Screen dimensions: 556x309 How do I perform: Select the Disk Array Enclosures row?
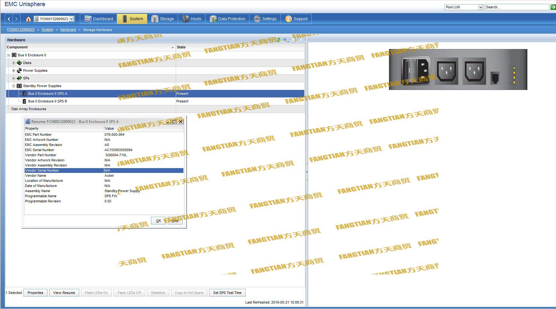coord(155,109)
